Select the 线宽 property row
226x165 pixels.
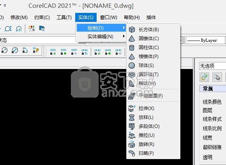tap(207, 138)
